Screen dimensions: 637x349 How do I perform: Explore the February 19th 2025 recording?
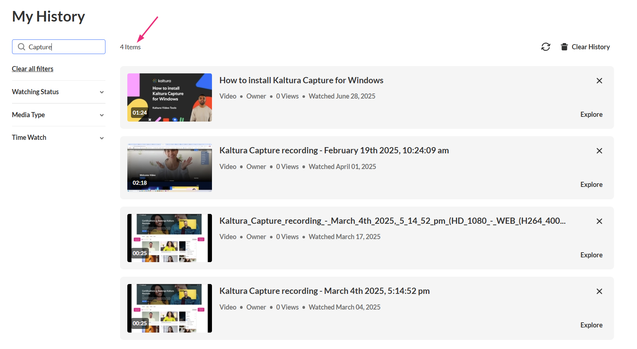click(x=591, y=184)
